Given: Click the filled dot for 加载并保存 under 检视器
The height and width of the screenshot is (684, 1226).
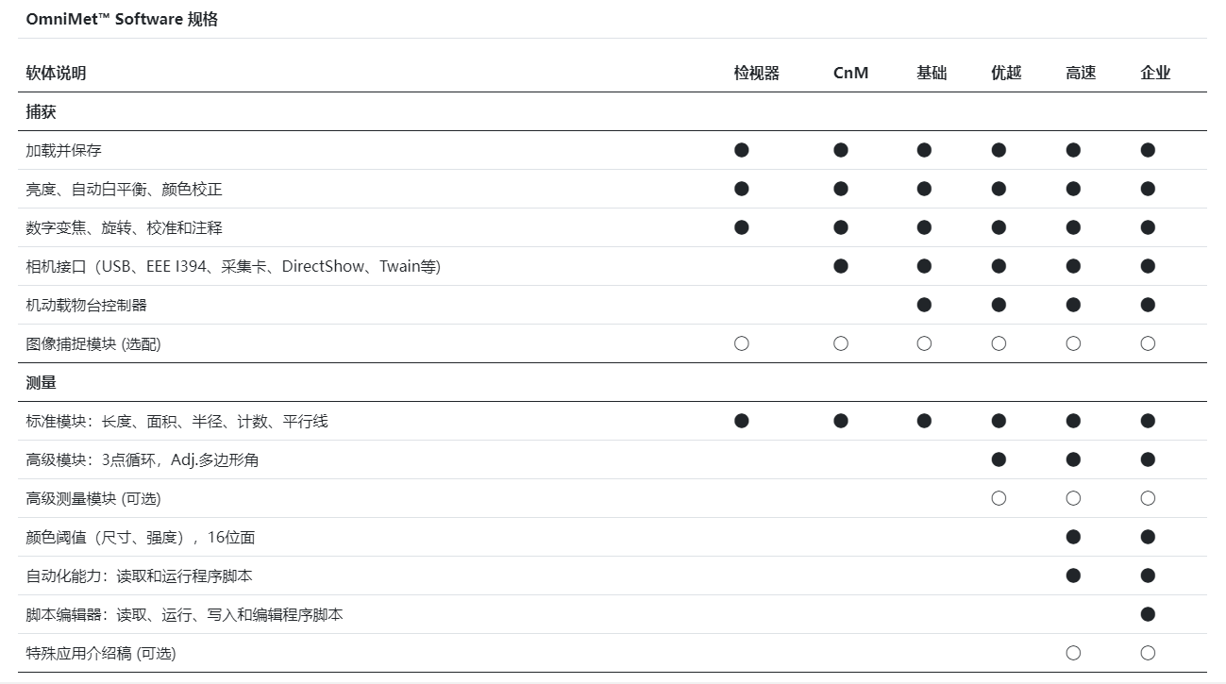Looking at the screenshot, I should click(741, 150).
